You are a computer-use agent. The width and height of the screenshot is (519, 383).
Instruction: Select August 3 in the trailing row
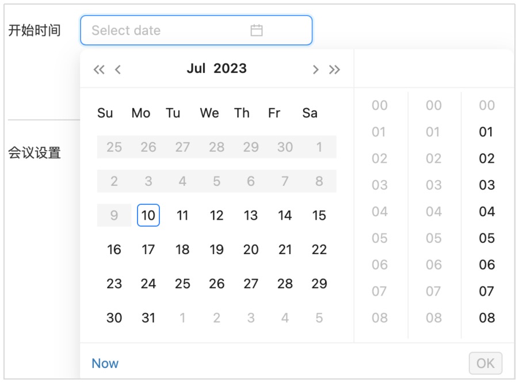[x=250, y=318]
